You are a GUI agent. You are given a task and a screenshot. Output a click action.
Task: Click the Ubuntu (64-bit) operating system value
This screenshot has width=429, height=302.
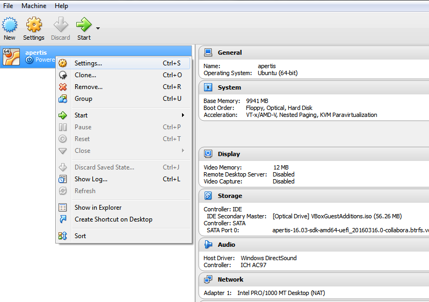278,73
